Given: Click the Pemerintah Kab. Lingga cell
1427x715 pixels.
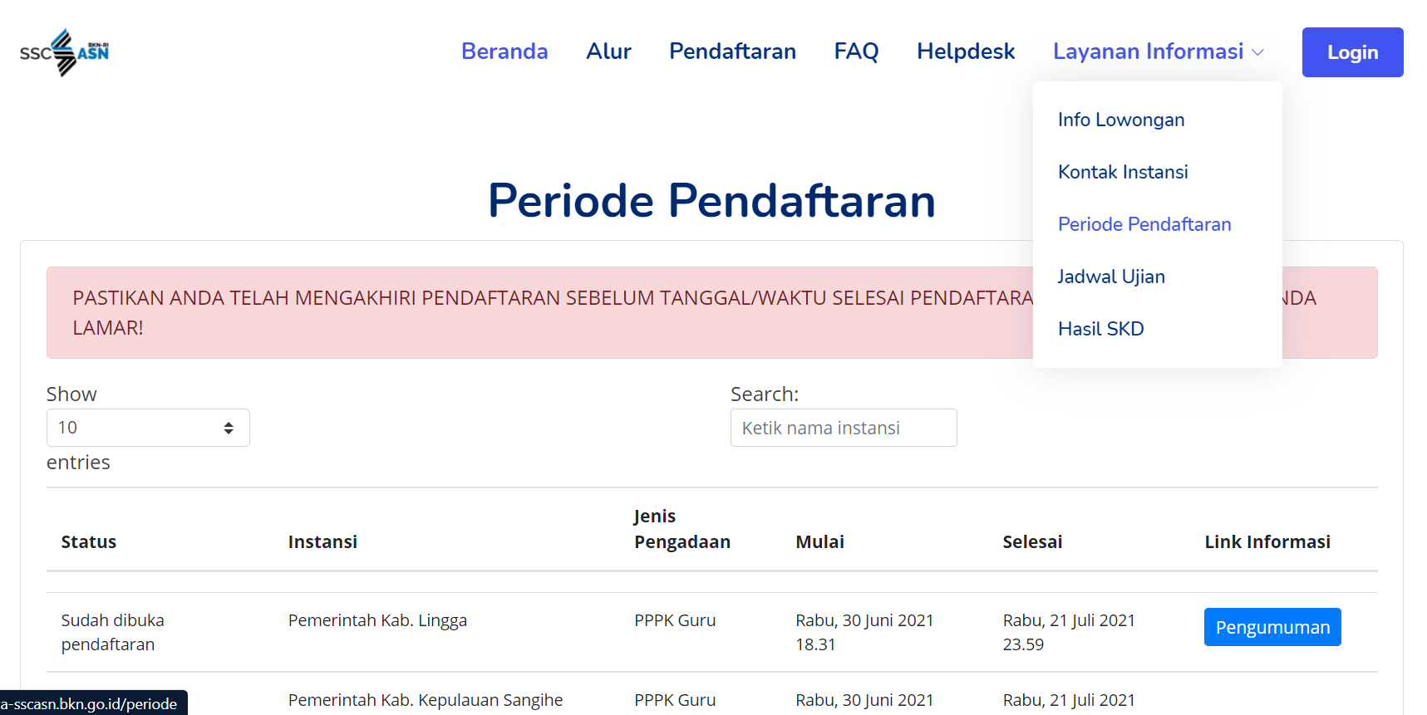Looking at the screenshot, I should tap(377, 620).
